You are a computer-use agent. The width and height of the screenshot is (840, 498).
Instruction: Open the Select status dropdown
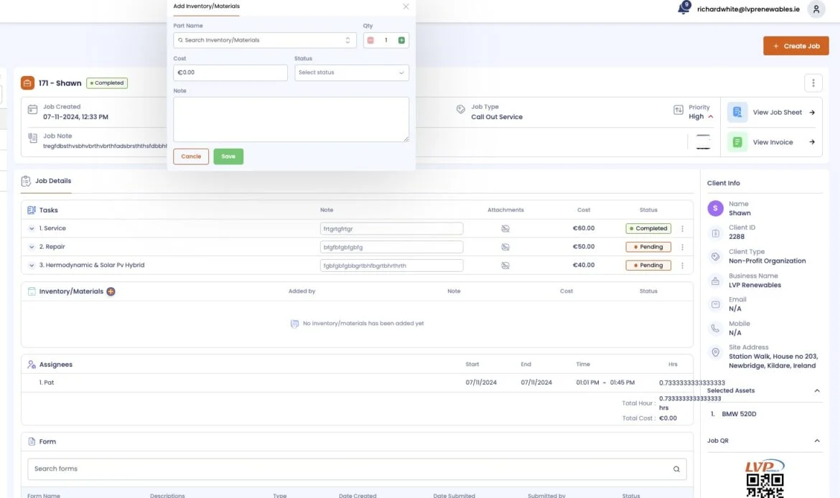(x=351, y=72)
